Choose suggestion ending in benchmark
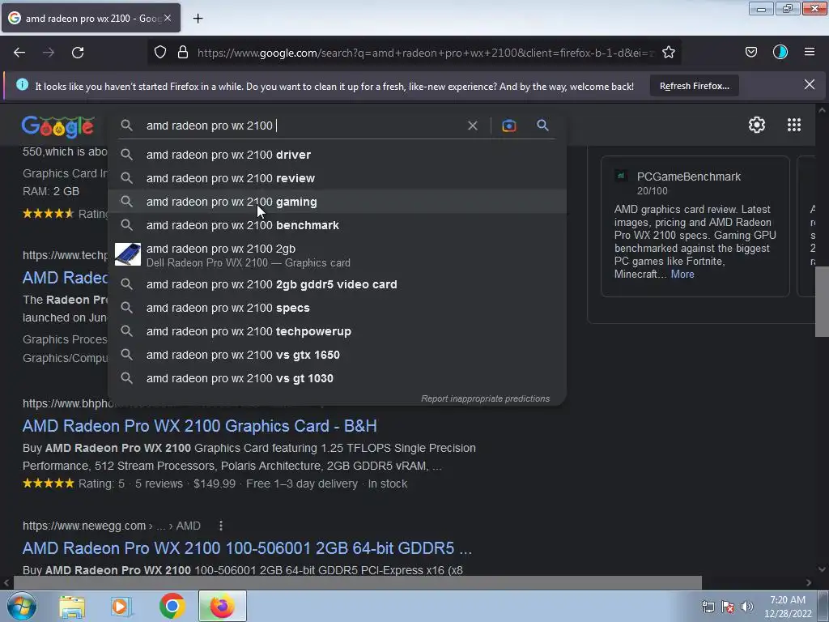829x622 pixels. (337, 225)
